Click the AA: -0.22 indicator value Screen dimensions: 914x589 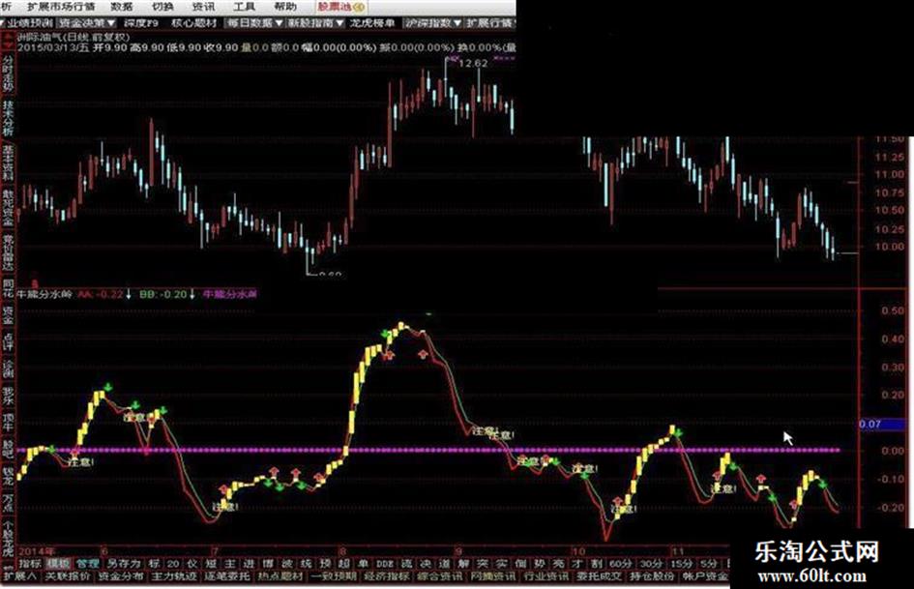(x=101, y=294)
